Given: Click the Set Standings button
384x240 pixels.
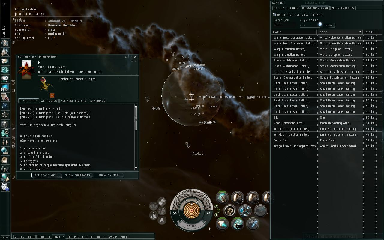Looking at the screenshot, I should [x=47, y=175].
